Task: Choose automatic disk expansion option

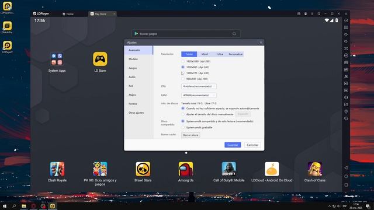Action: (183, 108)
